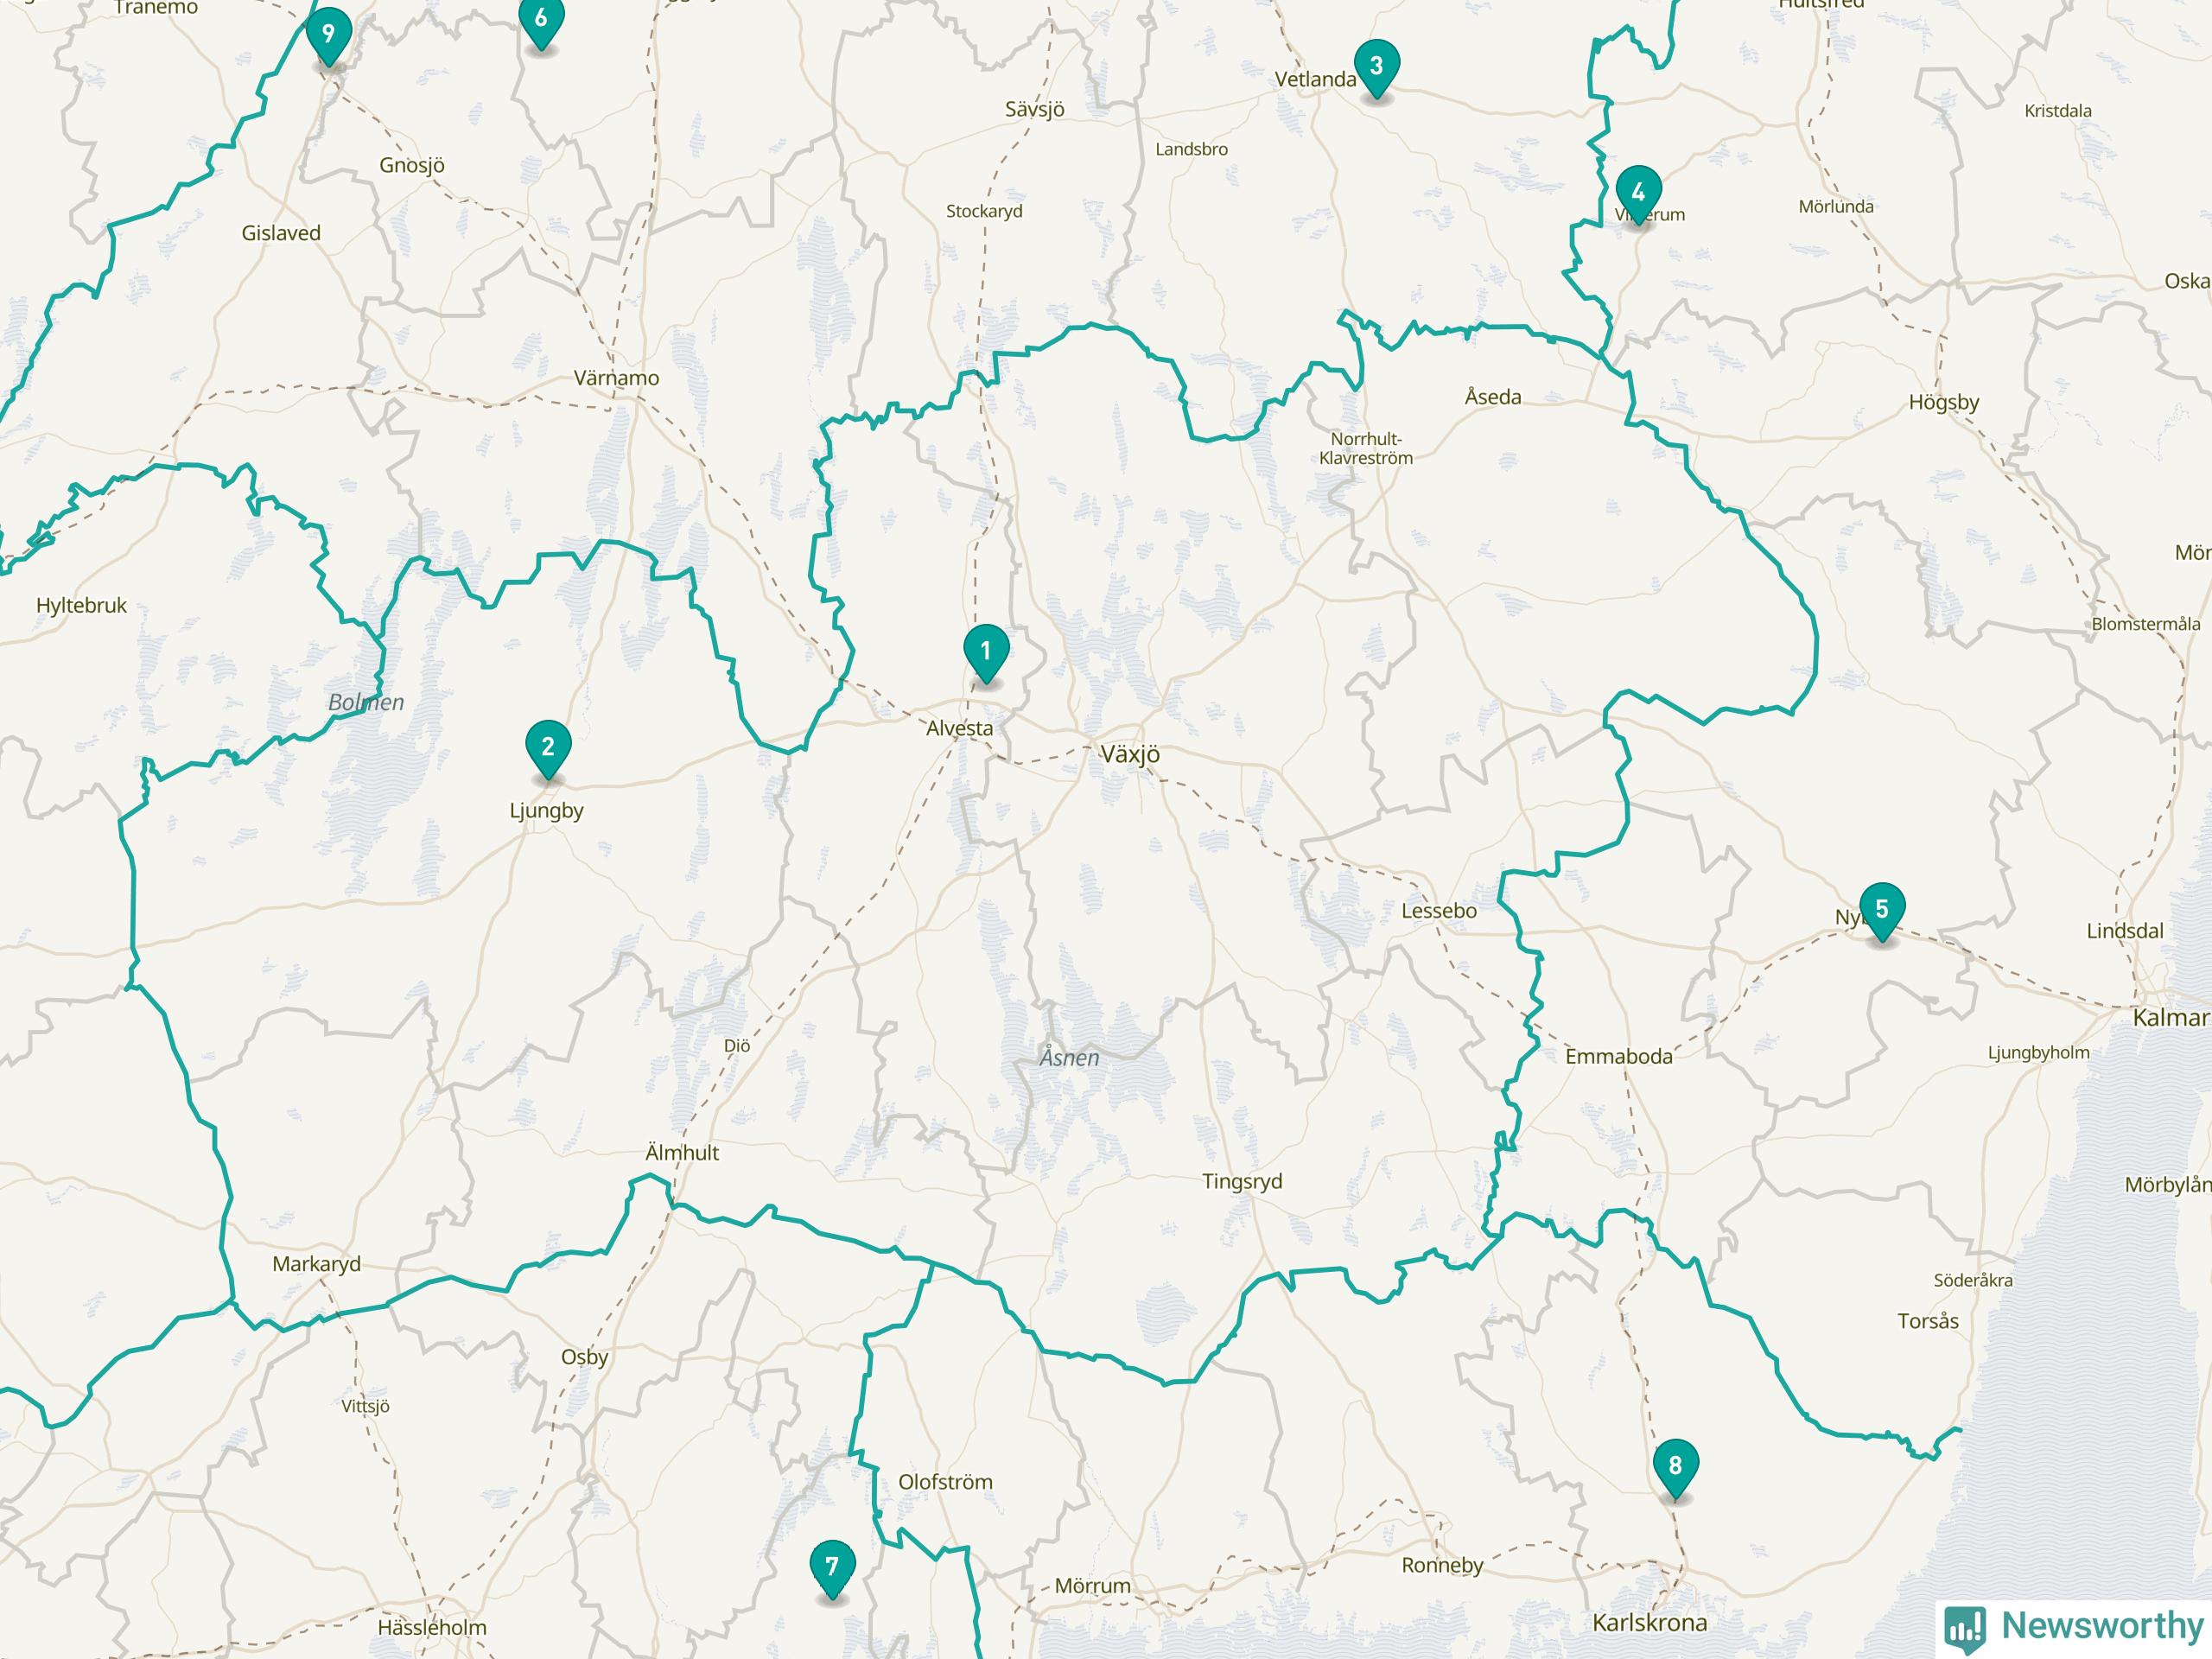Click the Åsnen lake label
Viewport: 2212px width, 1659px height.
tap(1069, 1057)
